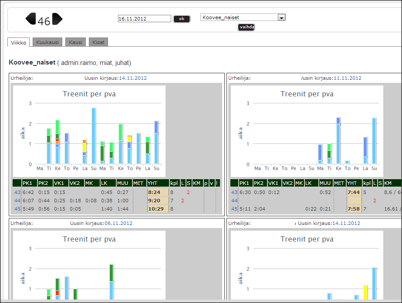Open the Kisat tab

pyautogui.click(x=98, y=42)
